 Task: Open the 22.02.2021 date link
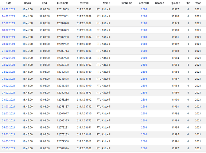(x=8, y=58)
